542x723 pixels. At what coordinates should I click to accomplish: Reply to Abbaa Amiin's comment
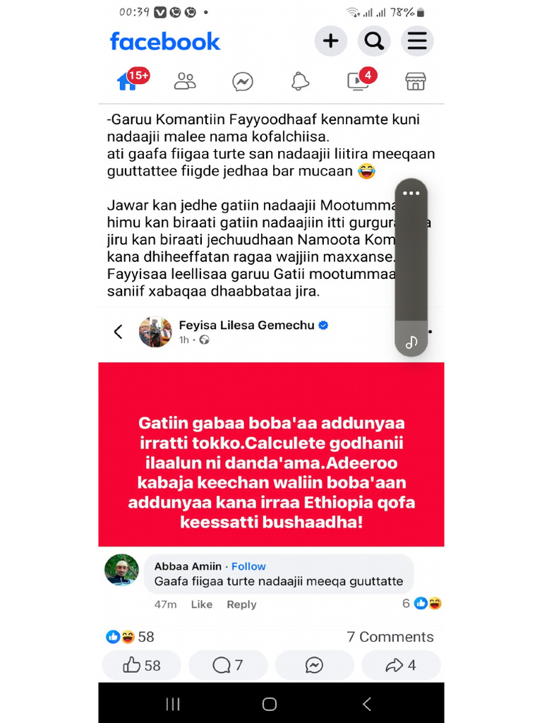pyautogui.click(x=241, y=604)
